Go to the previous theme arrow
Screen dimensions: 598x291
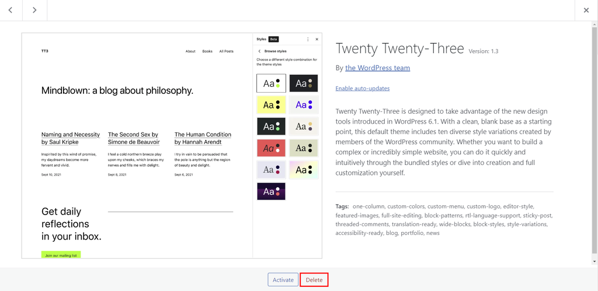(x=11, y=10)
